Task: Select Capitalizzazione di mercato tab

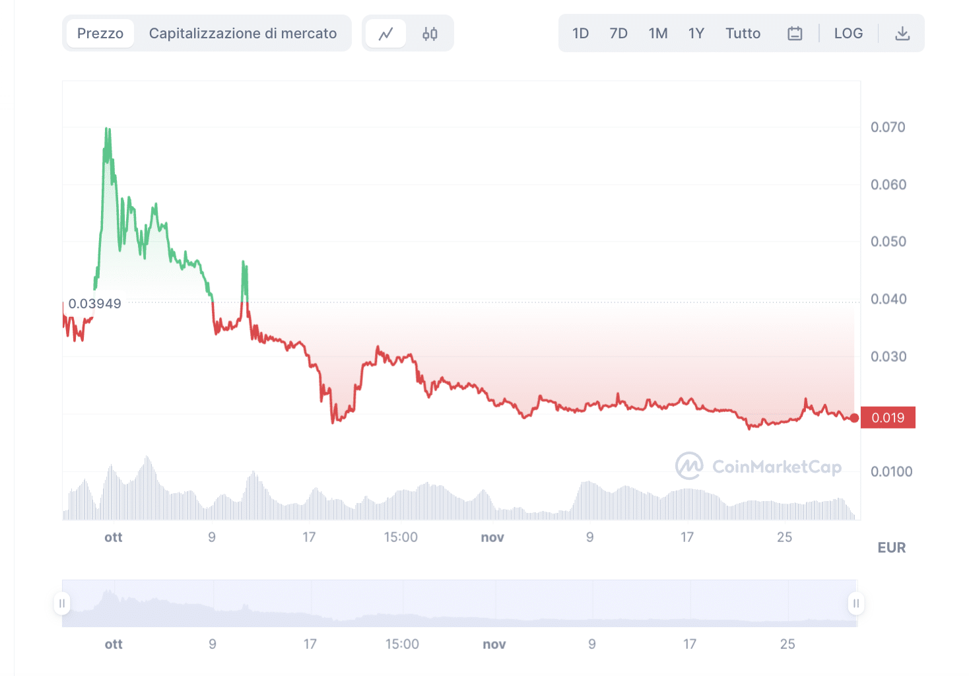Action: click(243, 34)
